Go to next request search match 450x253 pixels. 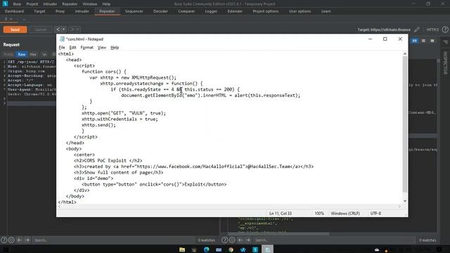(27, 240)
